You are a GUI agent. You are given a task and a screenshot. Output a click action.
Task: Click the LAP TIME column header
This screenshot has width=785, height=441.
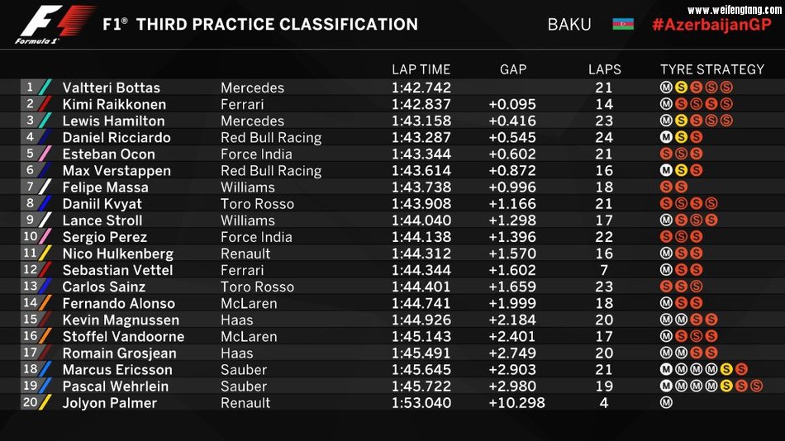421,69
